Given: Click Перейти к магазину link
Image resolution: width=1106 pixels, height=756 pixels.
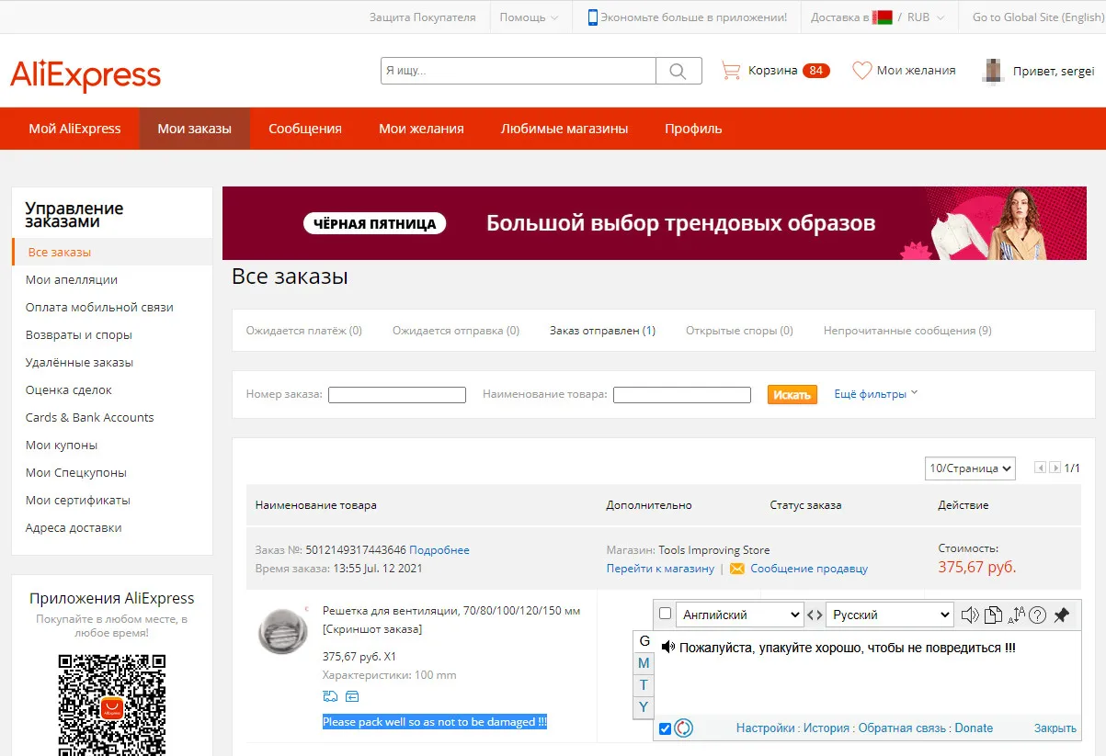Looking at the screenshot, I should (x=660, y=569).
